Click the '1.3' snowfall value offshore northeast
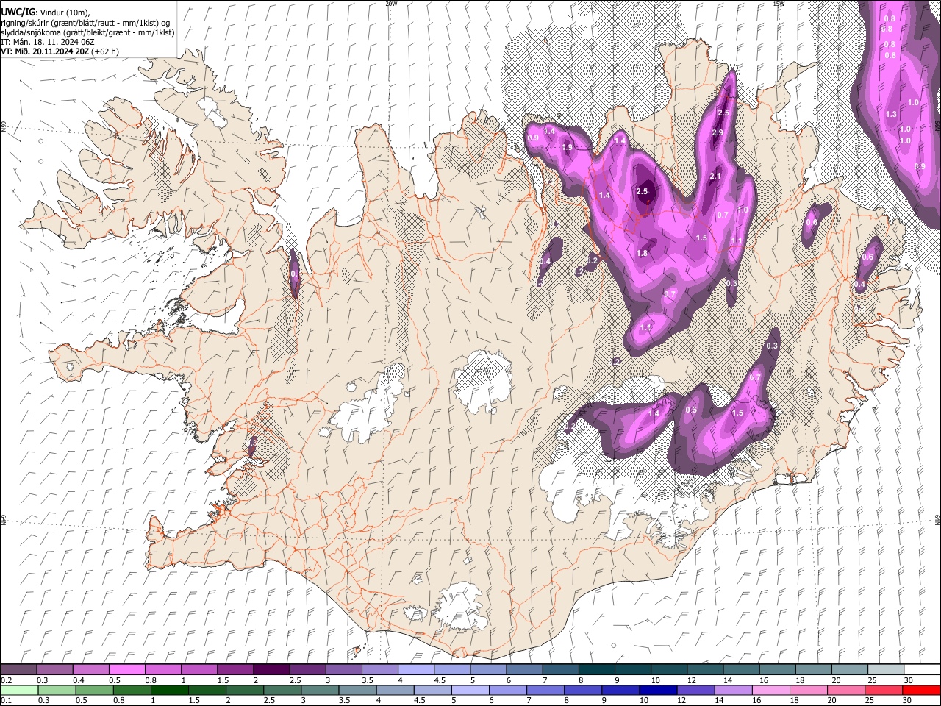The image size is (941, 706). point(891,114)
